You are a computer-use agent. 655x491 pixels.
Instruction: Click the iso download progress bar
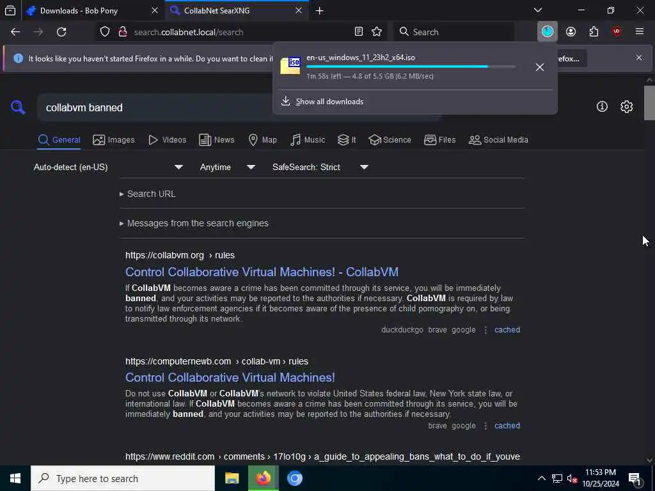point(411,66)
